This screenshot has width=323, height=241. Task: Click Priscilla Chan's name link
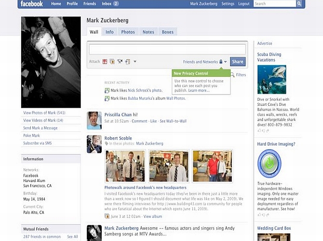118,114
